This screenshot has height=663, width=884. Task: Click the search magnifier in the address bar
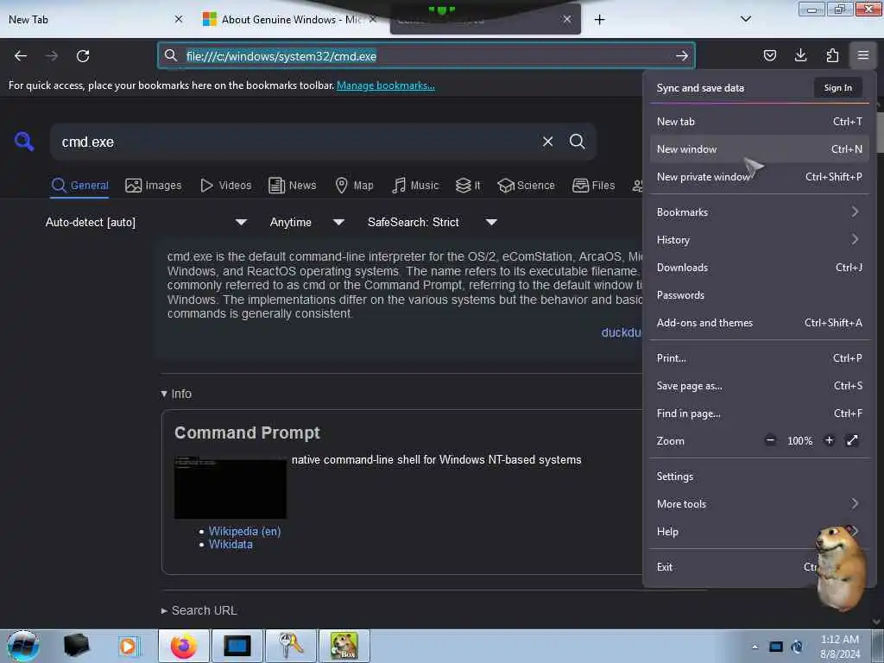[170, 55]
